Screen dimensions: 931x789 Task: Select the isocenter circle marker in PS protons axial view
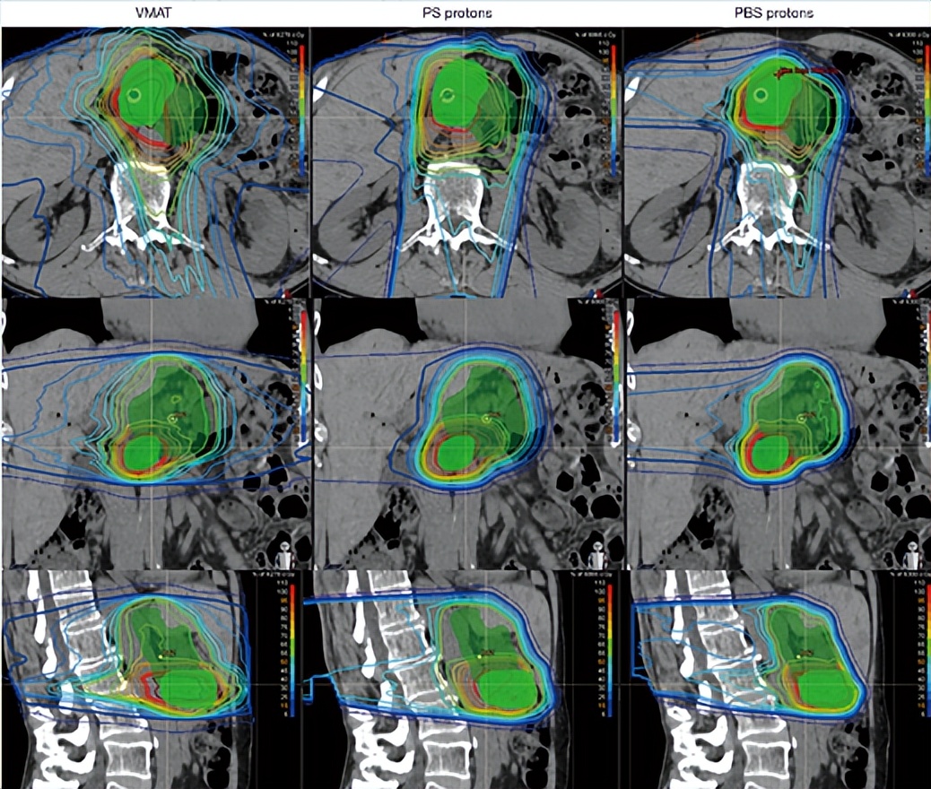tap(449, 94)
